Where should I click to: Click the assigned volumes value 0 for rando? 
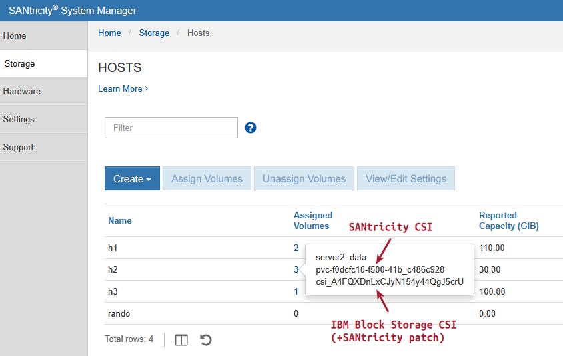pyautogui.click(x=296, y=313)
